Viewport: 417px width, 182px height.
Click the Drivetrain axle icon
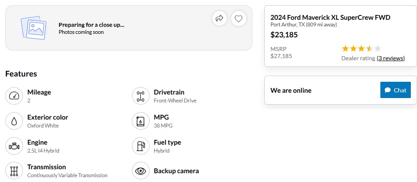pyautogui.click(x=141, y=96)
